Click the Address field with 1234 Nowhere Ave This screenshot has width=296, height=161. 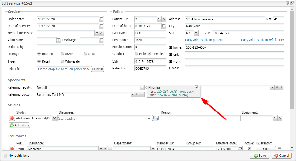pyautogui.click(x=225, y=19)
